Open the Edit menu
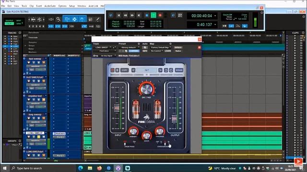Image resolution: width=307 pixels, height=172 pixels. [x=10, y=6]
